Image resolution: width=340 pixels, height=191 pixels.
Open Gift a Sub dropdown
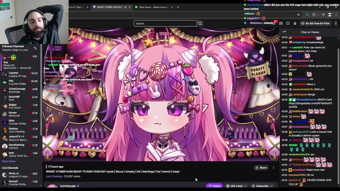pyautogui.click(x=236, y=186)
